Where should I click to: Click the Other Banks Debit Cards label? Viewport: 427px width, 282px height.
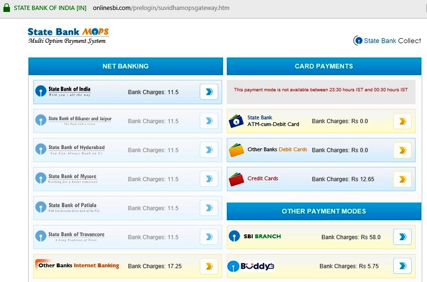pos(277,149)
